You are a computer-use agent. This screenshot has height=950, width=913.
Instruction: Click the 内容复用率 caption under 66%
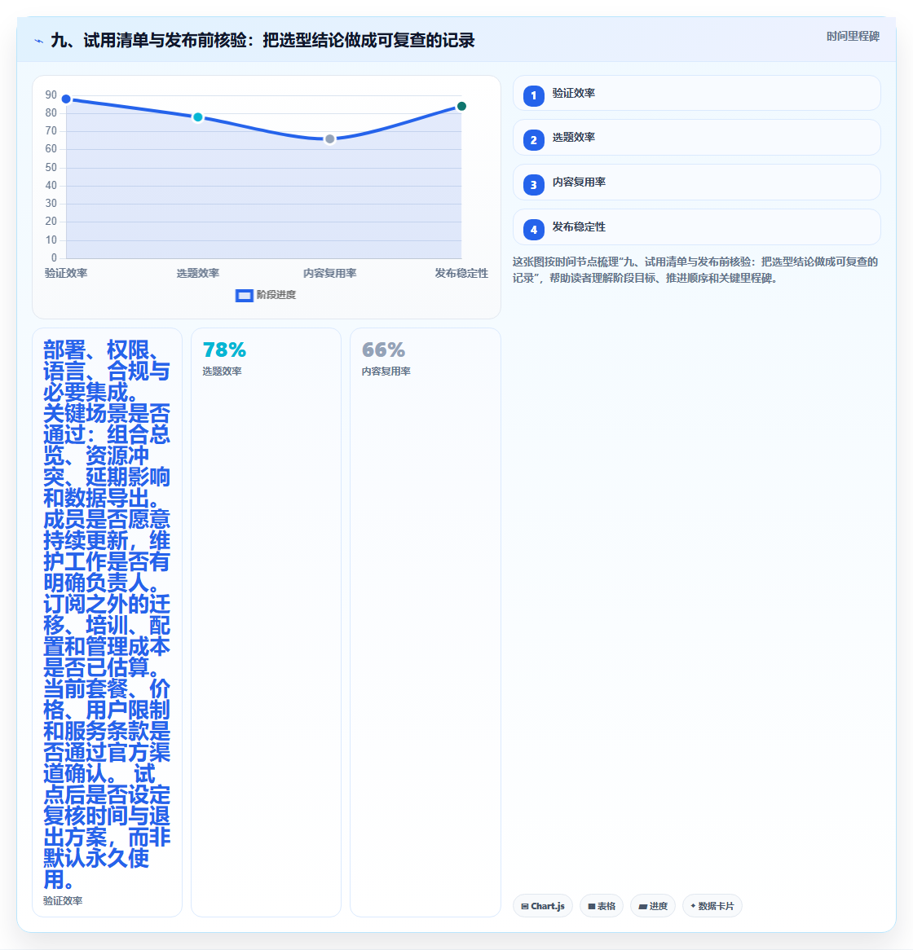coord(386,372)
